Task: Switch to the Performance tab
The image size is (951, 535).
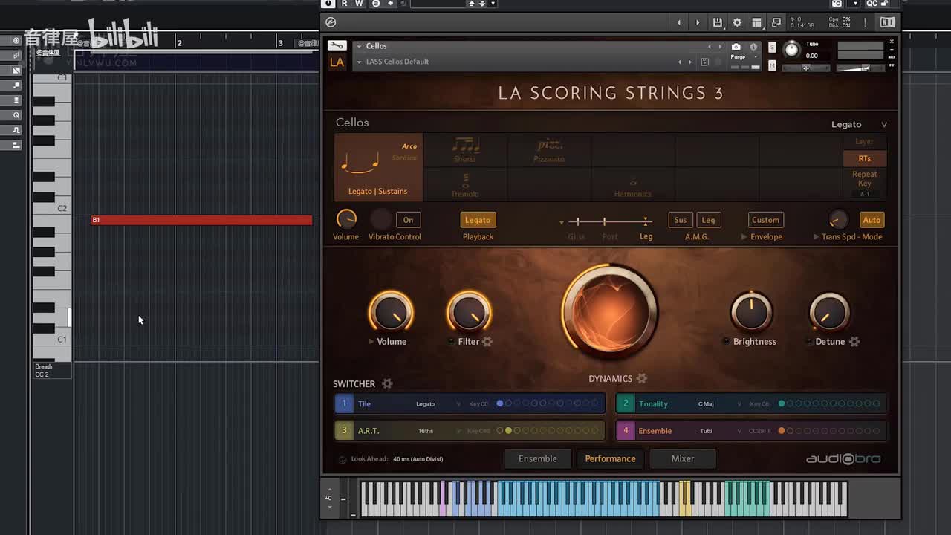Action: tap(610, 458)
